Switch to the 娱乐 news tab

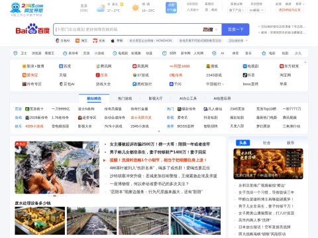click(290, 143)
